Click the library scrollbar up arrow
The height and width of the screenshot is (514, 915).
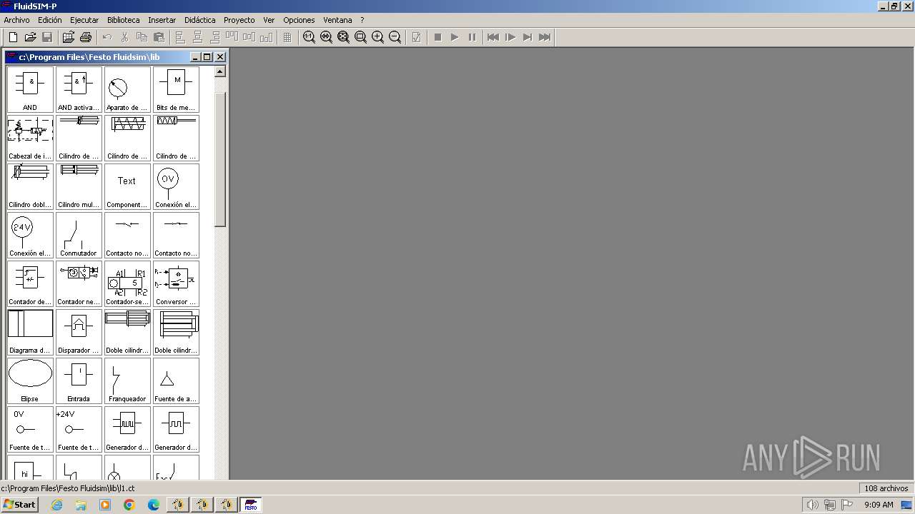[220, 71]
